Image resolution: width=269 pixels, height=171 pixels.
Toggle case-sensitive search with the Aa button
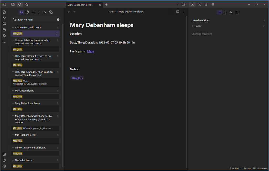coord(21,12)
